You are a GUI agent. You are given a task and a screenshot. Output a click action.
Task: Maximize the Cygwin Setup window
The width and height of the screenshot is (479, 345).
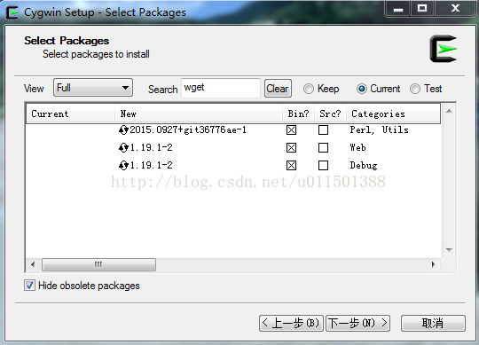click(x=422, y=8)
